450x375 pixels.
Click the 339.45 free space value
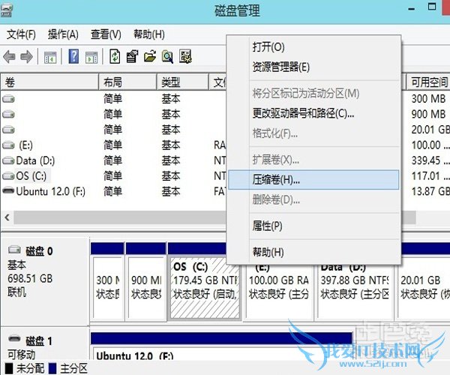click(430, 160)
